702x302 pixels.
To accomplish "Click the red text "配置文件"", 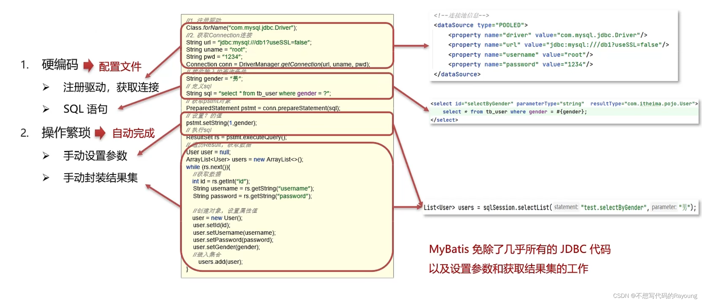I will (x=120, y=66).
